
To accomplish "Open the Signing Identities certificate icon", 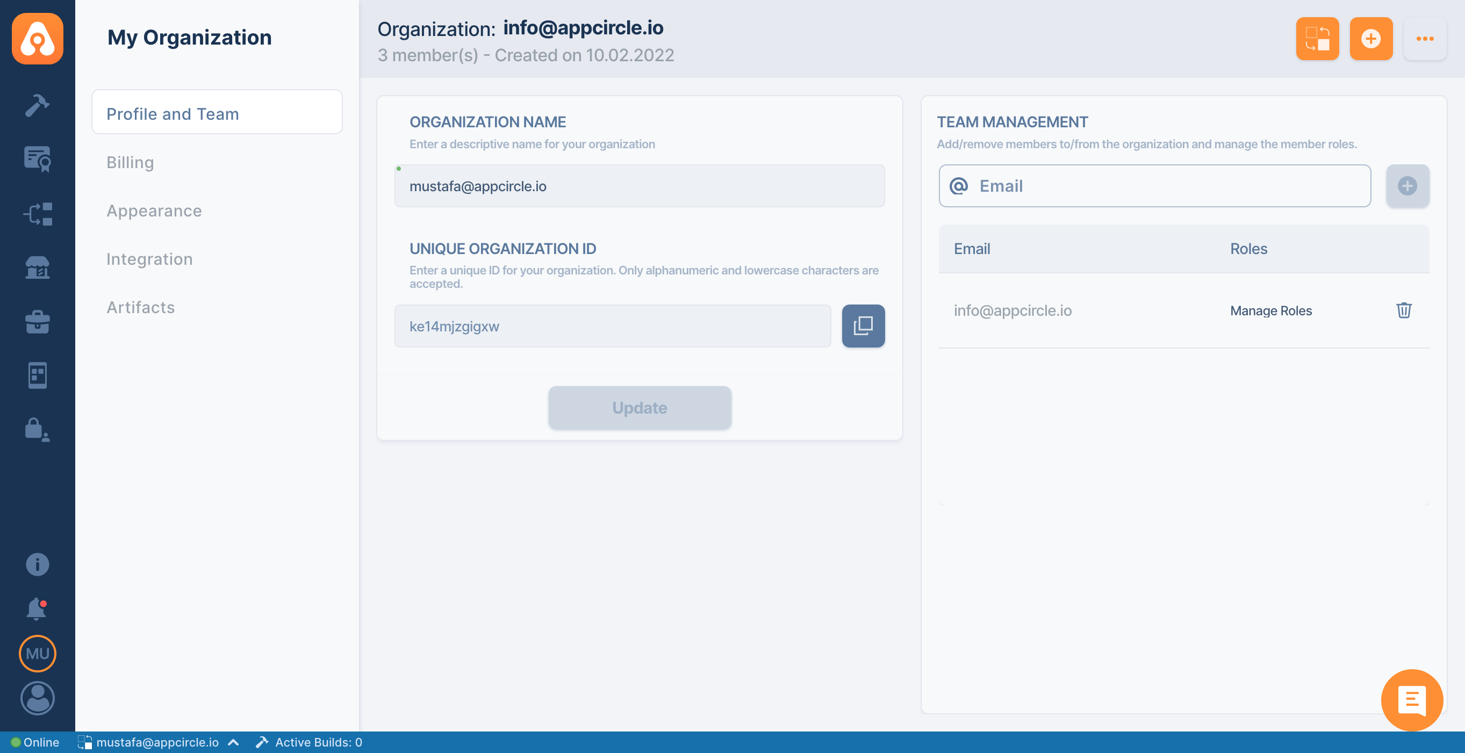I will [38, 158].
